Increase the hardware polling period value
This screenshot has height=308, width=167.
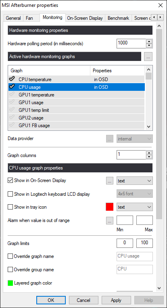150,41
